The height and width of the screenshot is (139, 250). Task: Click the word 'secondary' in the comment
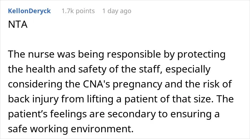(x=131, y=114)
